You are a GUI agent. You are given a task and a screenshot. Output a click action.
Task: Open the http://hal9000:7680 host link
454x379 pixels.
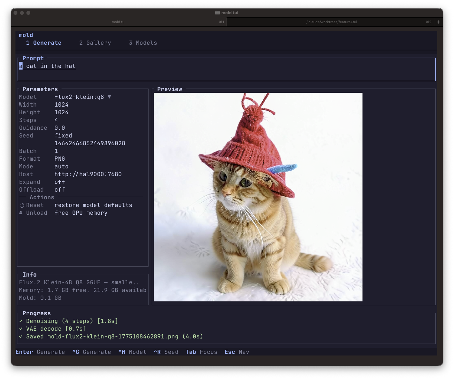[88, 174]
